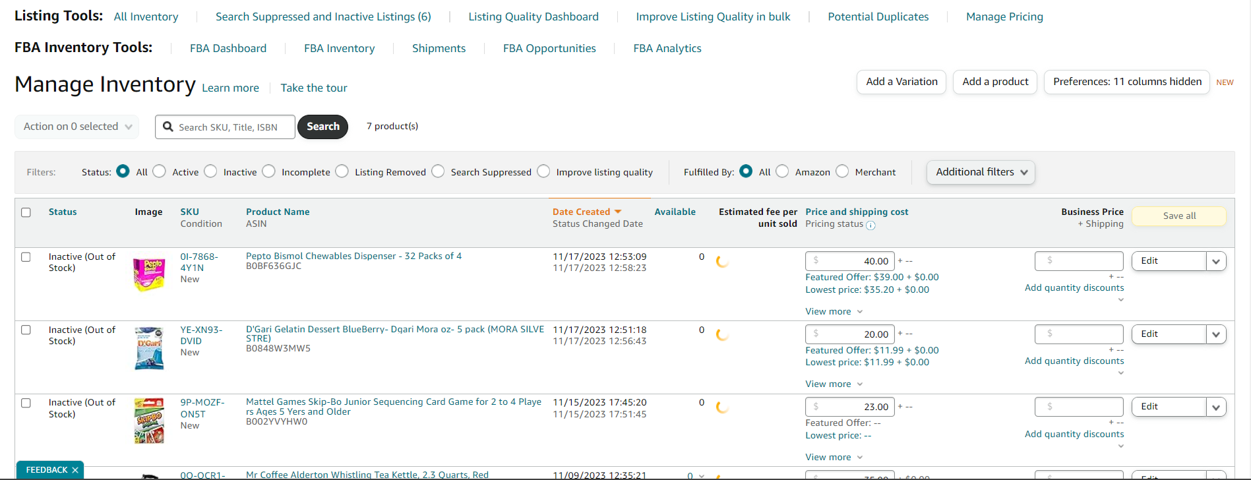The width and height of the screenshot is (1251, 480).
Task: Open Pepto Bismol product thumbnail
Action: [x=149, y=274]
